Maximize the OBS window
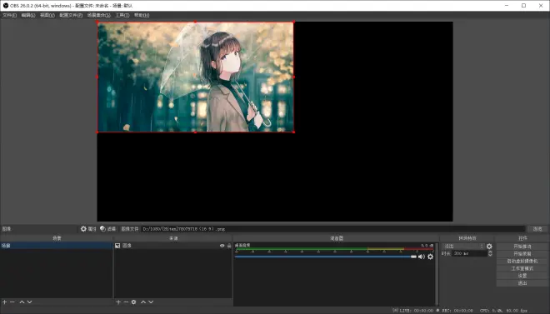The height and width of the screenshot is (314, 550). pyautogui.click(x=523, y=5)
